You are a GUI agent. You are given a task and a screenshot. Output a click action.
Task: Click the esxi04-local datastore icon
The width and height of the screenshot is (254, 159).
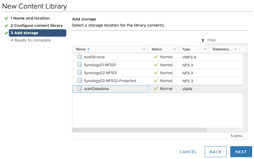point(80,57)
